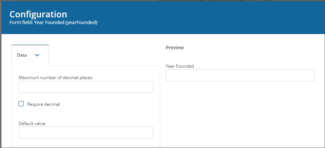
Task: Click the Default value field label
Action: (32, 123)
